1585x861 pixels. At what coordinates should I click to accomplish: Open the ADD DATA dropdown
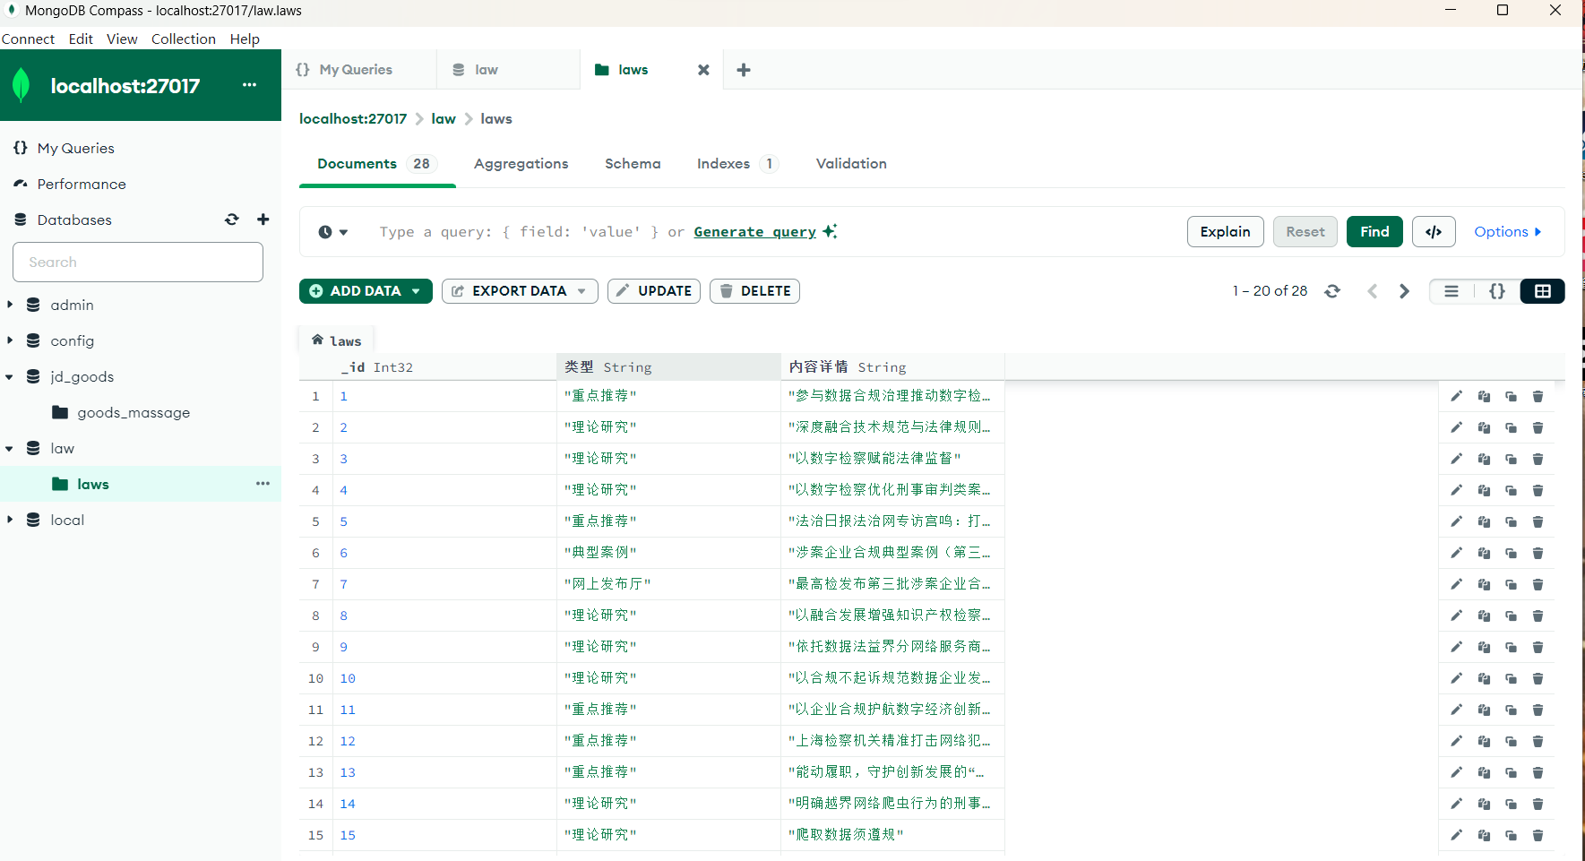tap(366, 291)
